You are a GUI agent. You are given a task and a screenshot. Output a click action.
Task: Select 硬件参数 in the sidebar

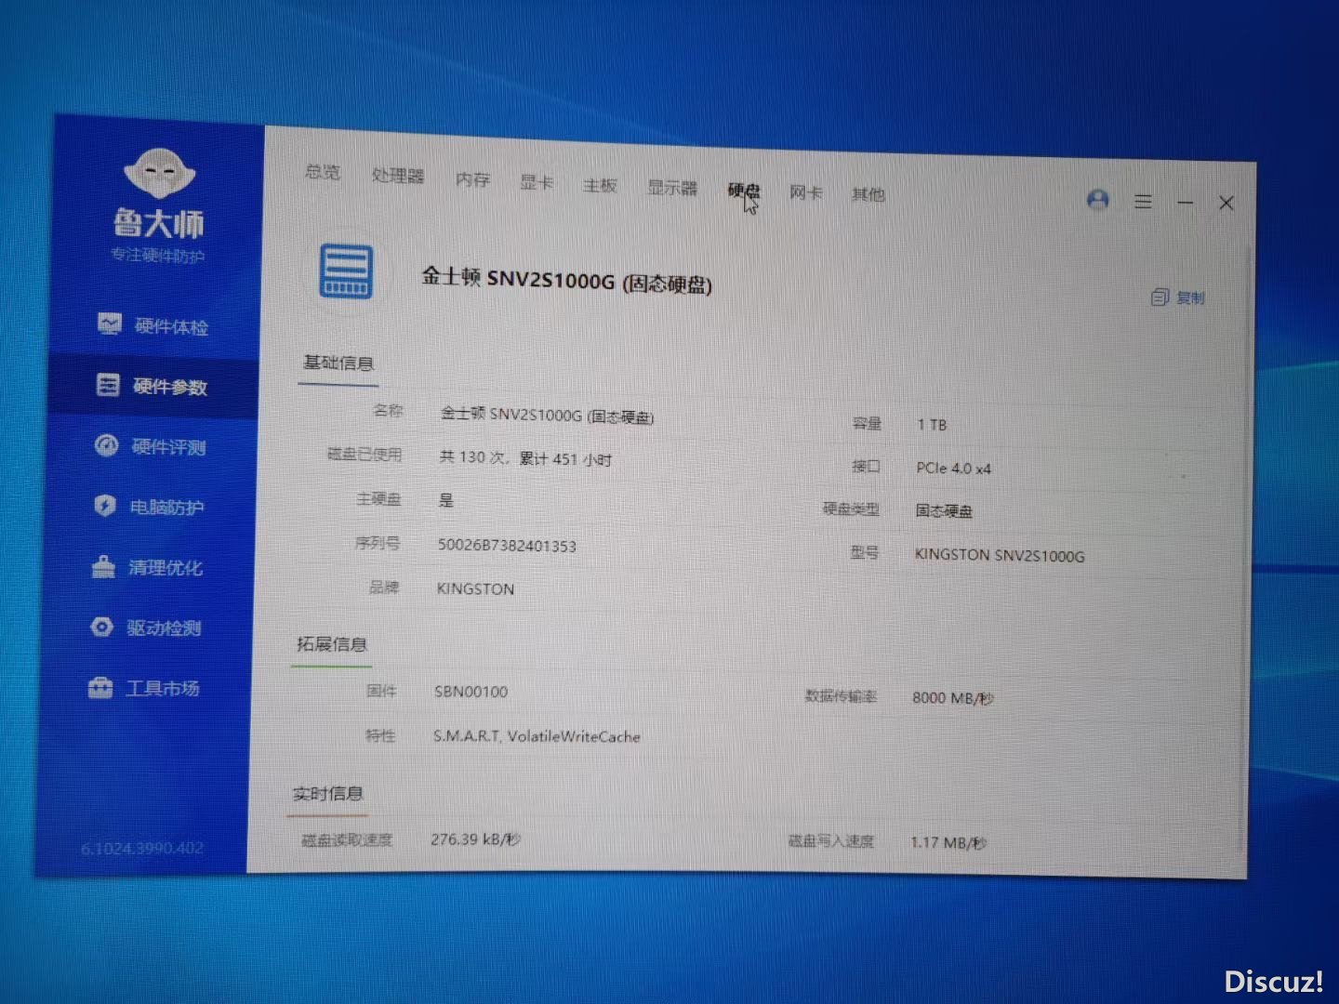coord(152,386)
